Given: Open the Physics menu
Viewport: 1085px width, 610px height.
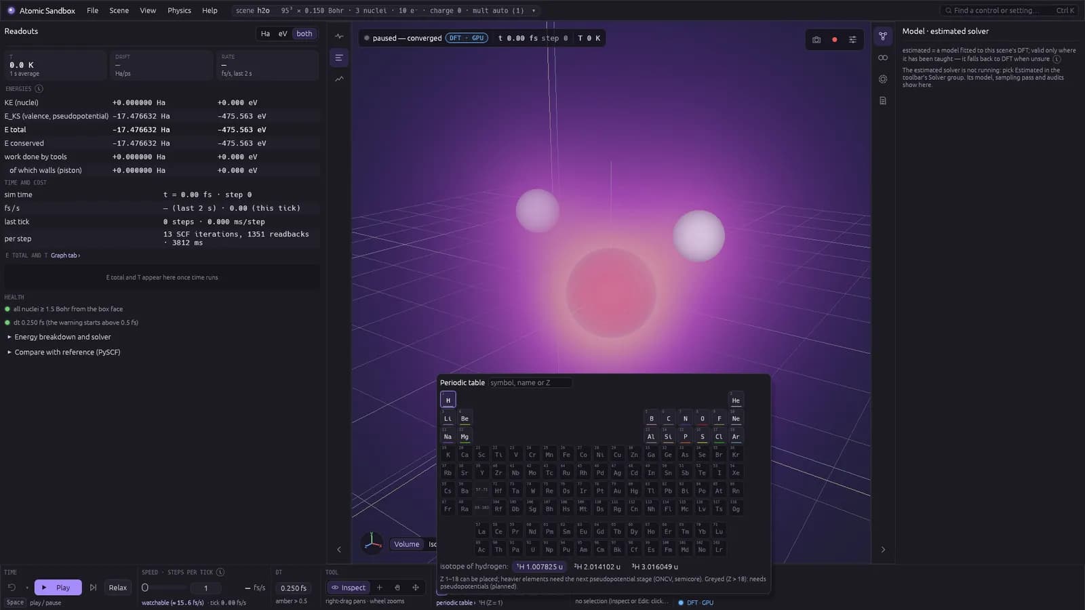Looking at the screenshot, I should click(x=179, y=11).
